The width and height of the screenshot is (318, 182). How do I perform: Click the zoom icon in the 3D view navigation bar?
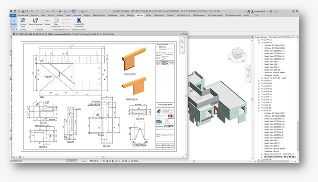248,76
